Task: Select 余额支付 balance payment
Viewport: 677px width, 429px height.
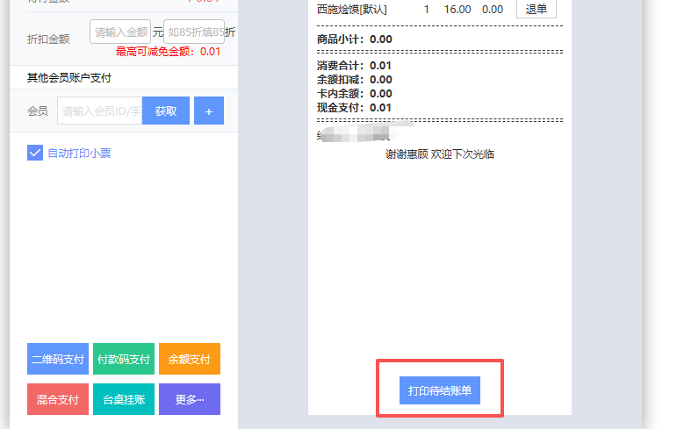Action: tap(190, 359)
